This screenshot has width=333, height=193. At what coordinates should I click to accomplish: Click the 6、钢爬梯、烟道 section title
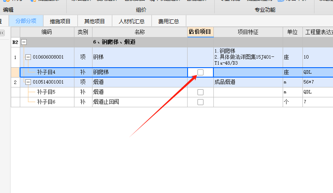point(114,42)
